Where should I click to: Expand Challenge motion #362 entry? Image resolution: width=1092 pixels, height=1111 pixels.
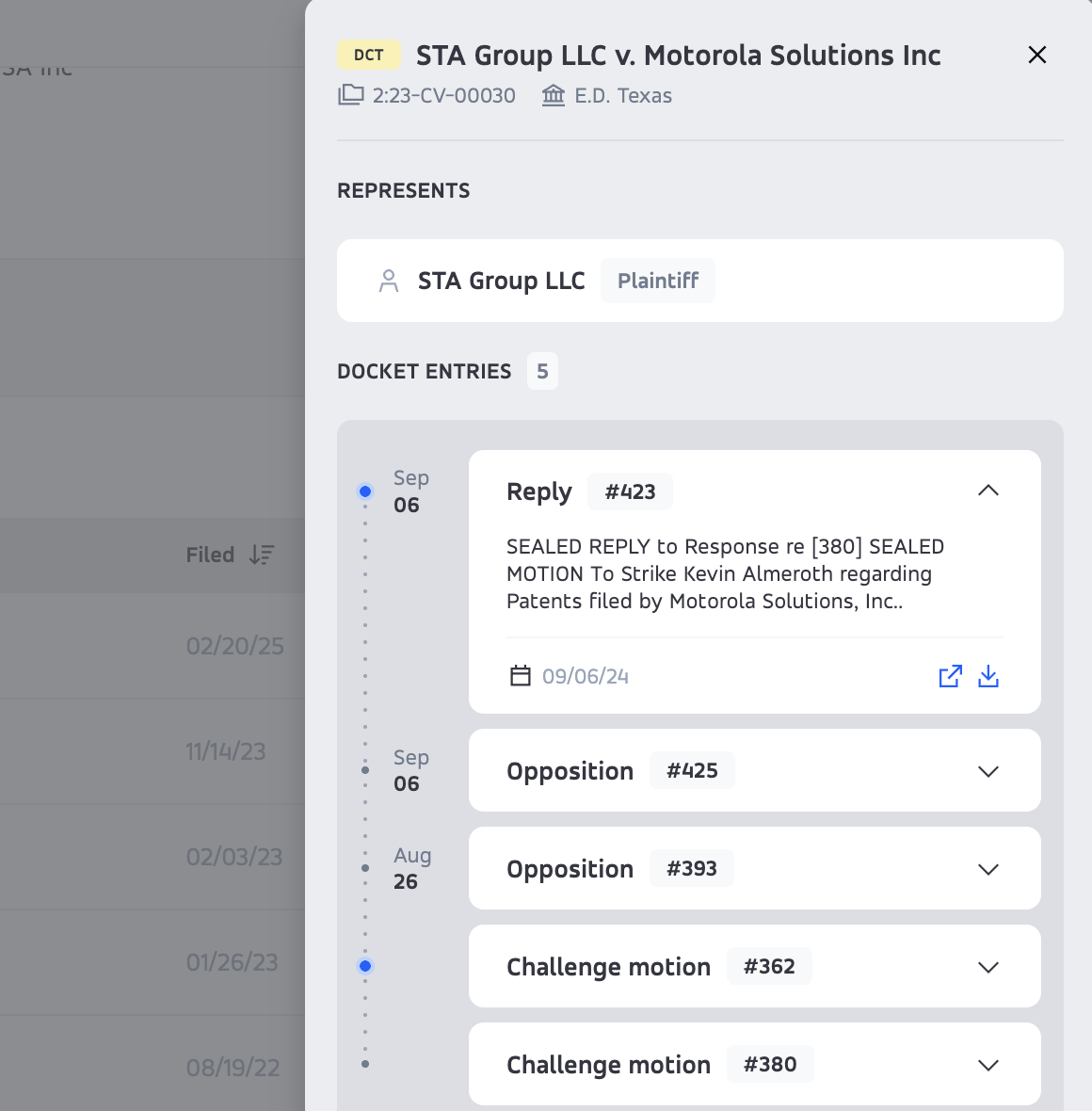click(988, 966)
